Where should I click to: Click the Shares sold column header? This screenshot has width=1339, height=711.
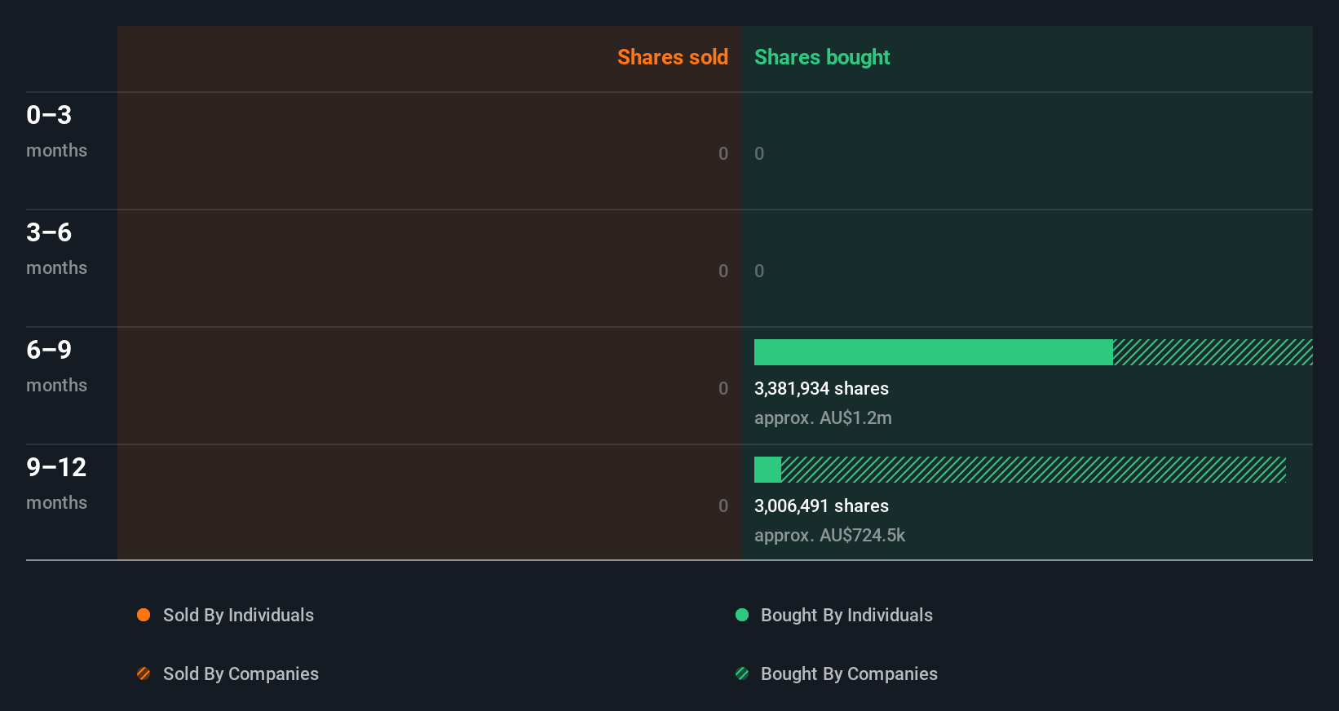[x=673, y=57]
